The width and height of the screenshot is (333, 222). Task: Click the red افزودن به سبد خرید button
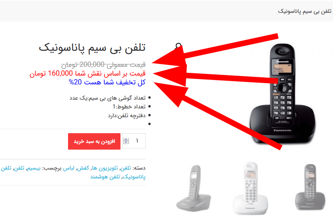tap(94, 141)
